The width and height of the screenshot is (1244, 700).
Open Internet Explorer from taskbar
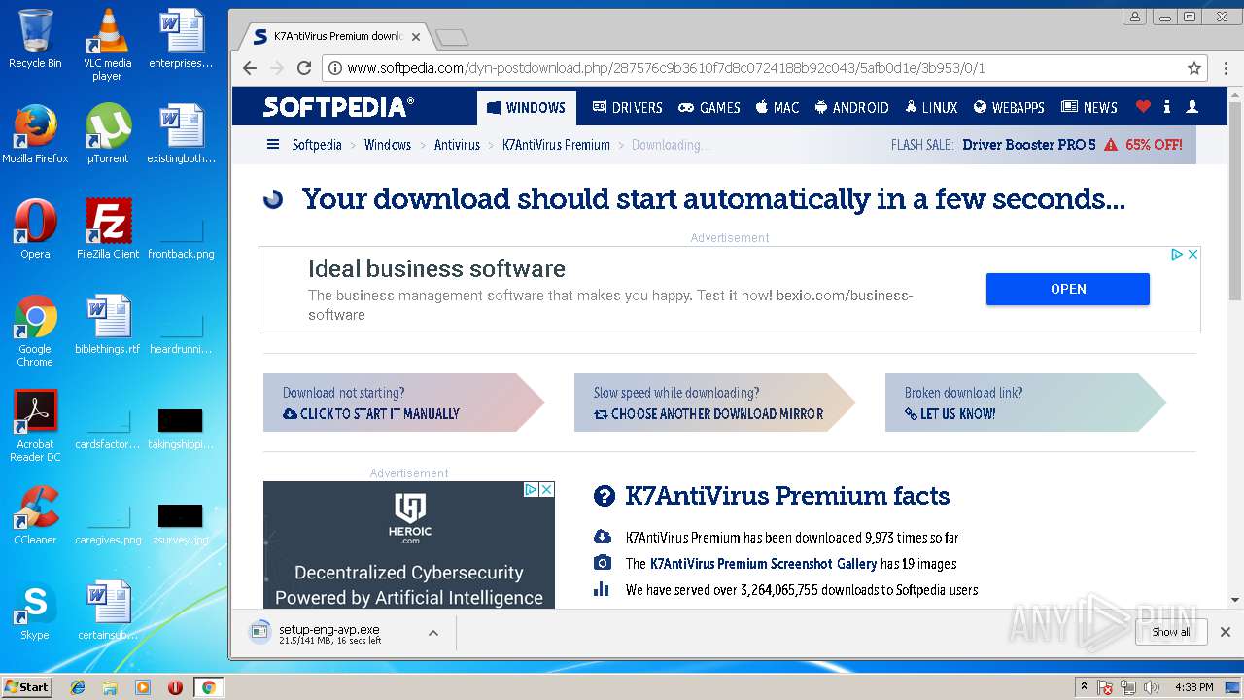coord(78,687)
